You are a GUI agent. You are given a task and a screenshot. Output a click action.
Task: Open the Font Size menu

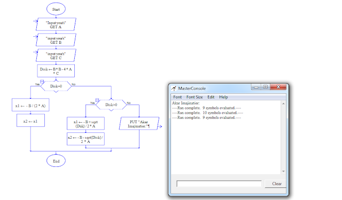click(195, 97)
